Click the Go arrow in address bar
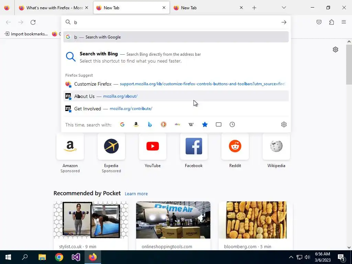 pos(284,22)
